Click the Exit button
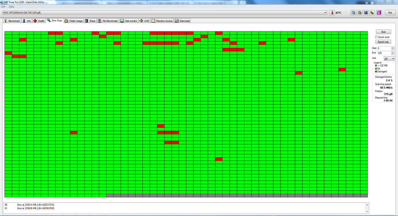Screen dimensions: 398x216 [390, 13]
